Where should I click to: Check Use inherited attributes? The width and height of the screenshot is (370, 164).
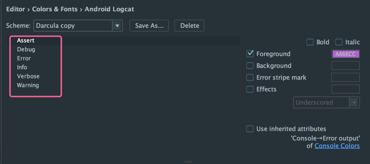[x=250, y=129]
